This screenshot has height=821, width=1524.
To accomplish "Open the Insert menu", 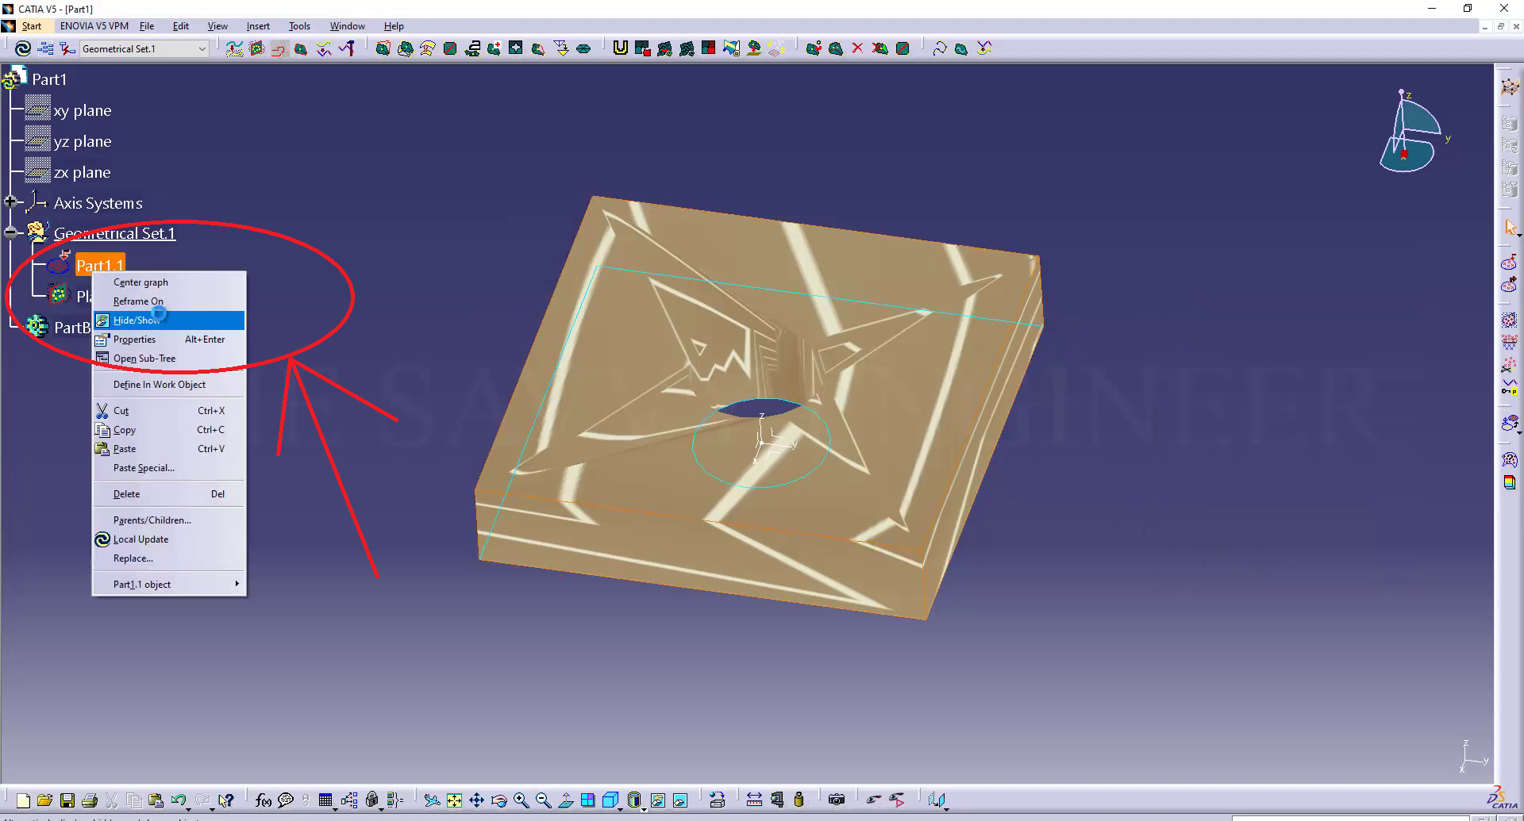I will [258, 26].
